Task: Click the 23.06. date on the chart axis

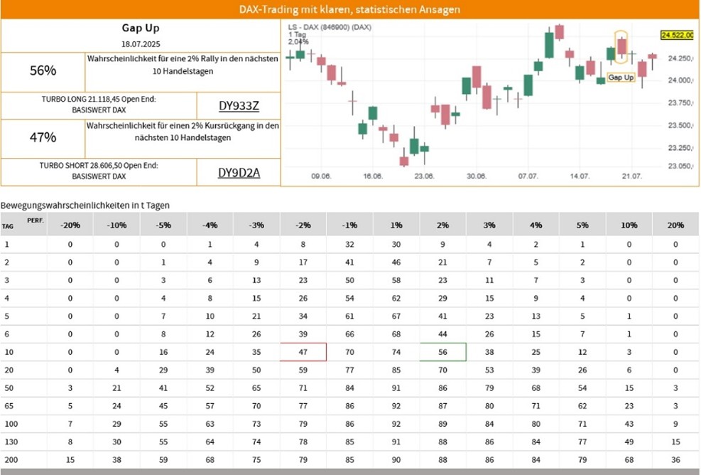Action: coord(424,176)
